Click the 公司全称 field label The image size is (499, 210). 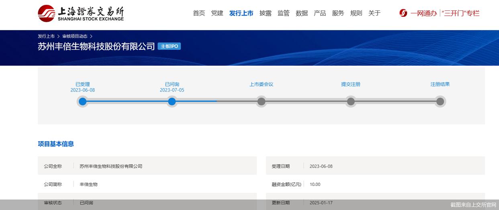click(x=53, y=166)
